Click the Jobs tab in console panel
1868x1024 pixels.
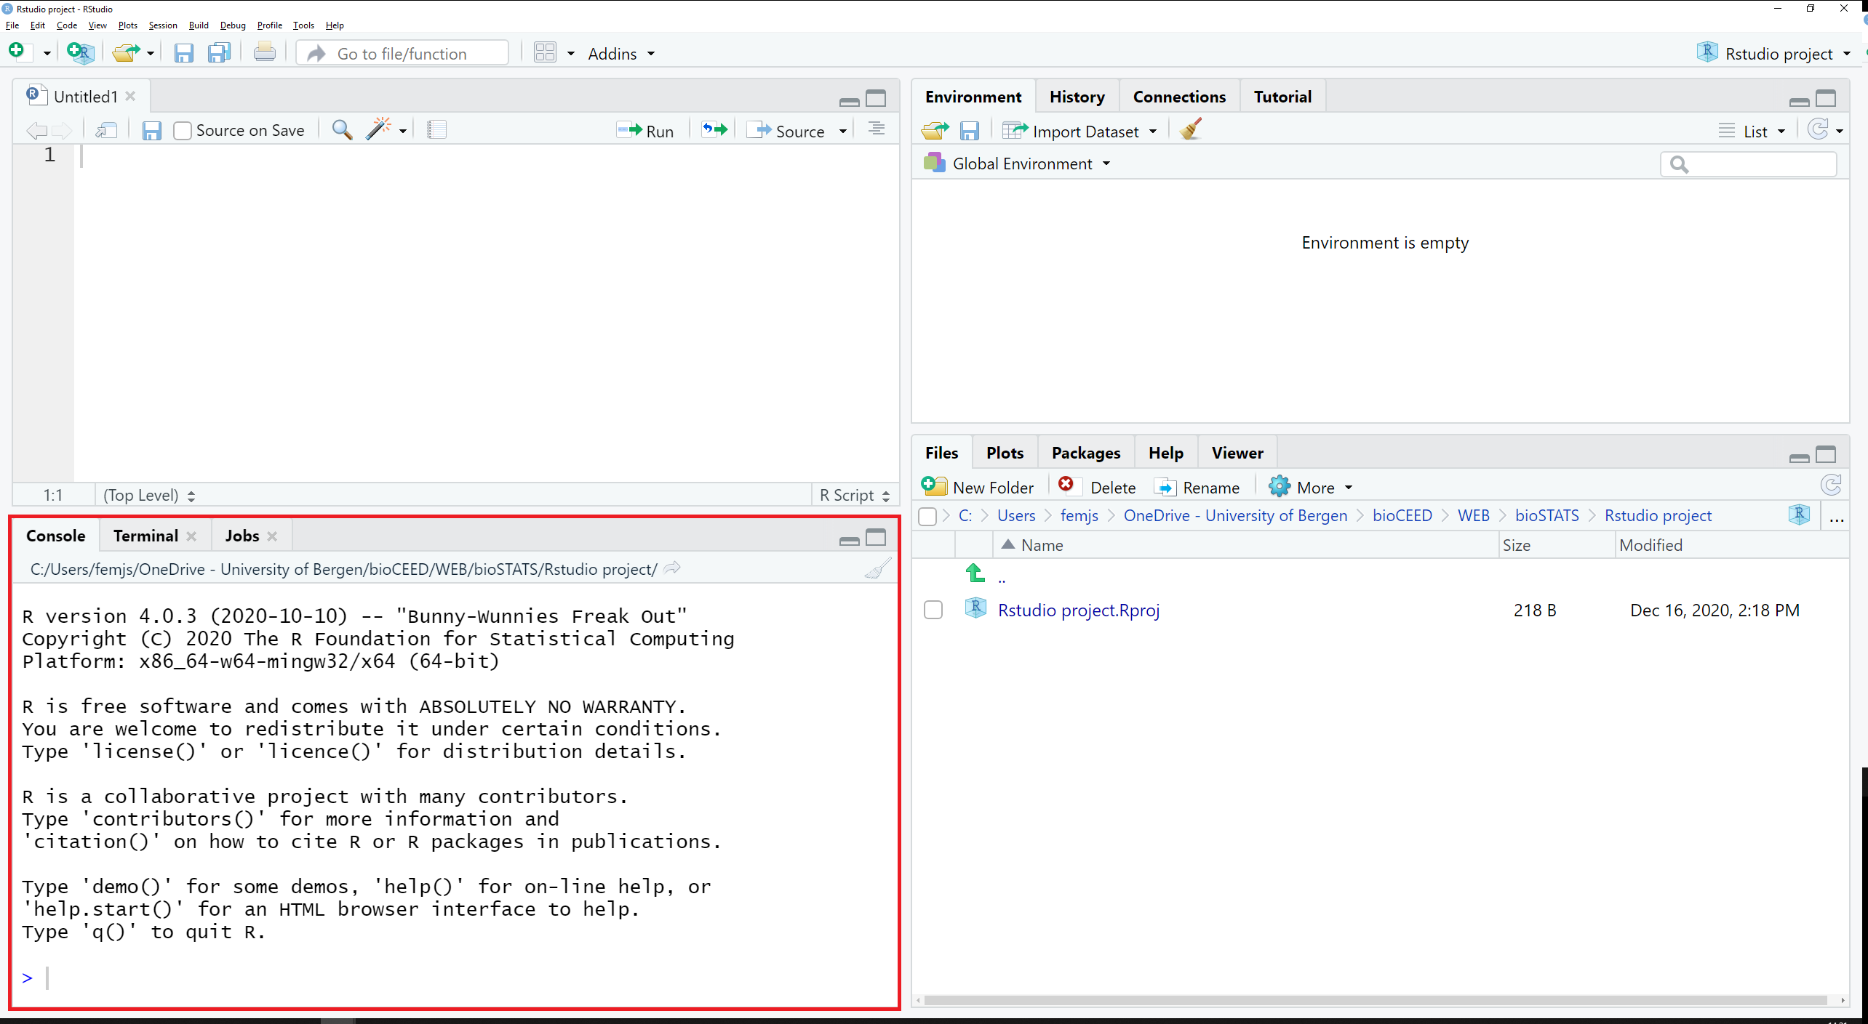(240, 535)
